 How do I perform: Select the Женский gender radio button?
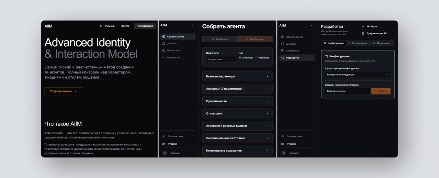(x=256, y=58)
